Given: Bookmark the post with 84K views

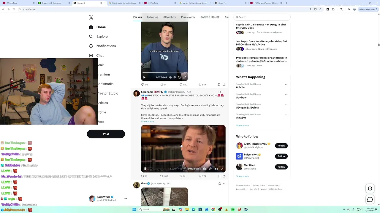Looking at the screenshot, I should 219,85.
